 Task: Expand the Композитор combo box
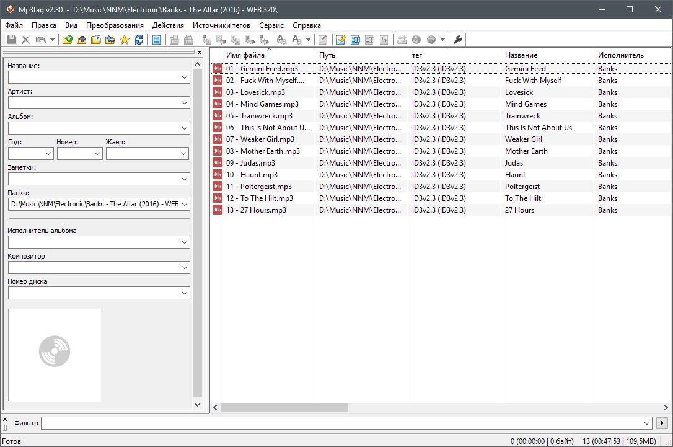tap(185, 268)
